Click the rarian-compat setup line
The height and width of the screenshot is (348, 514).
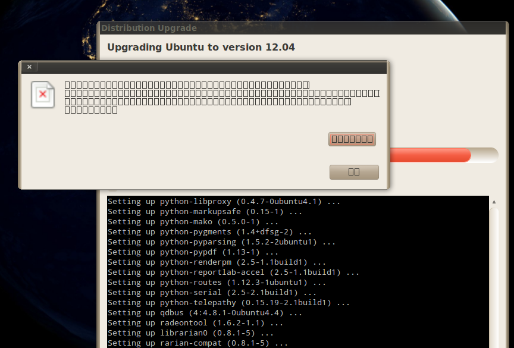pyautogui.click(x=198, y=343)
